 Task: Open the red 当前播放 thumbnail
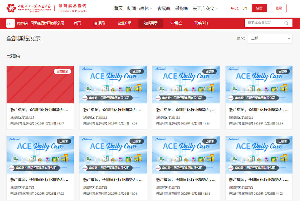(40, 85)
